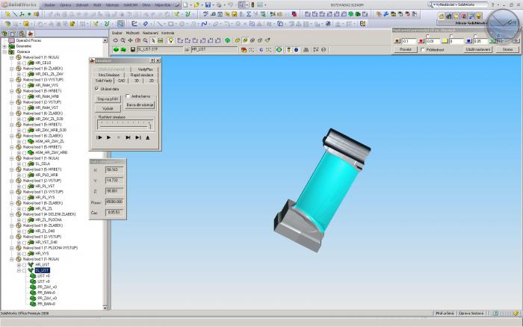Click the Storno button
Screen dimensions: 523x327
click(x=507, y=50)
